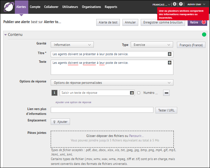
Task: Open the Collaborer menu
Action: pyautogui.click(x=51, y=7)
